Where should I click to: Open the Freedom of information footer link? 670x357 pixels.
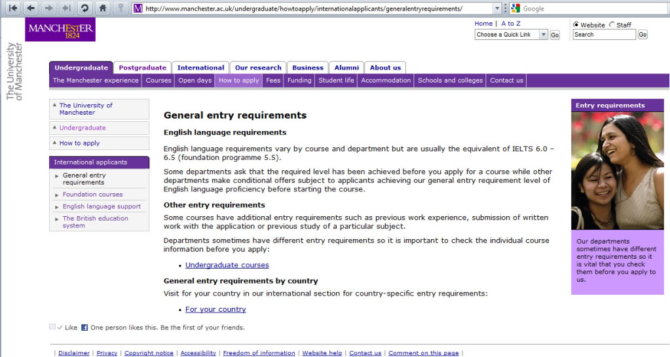(259, 352)
